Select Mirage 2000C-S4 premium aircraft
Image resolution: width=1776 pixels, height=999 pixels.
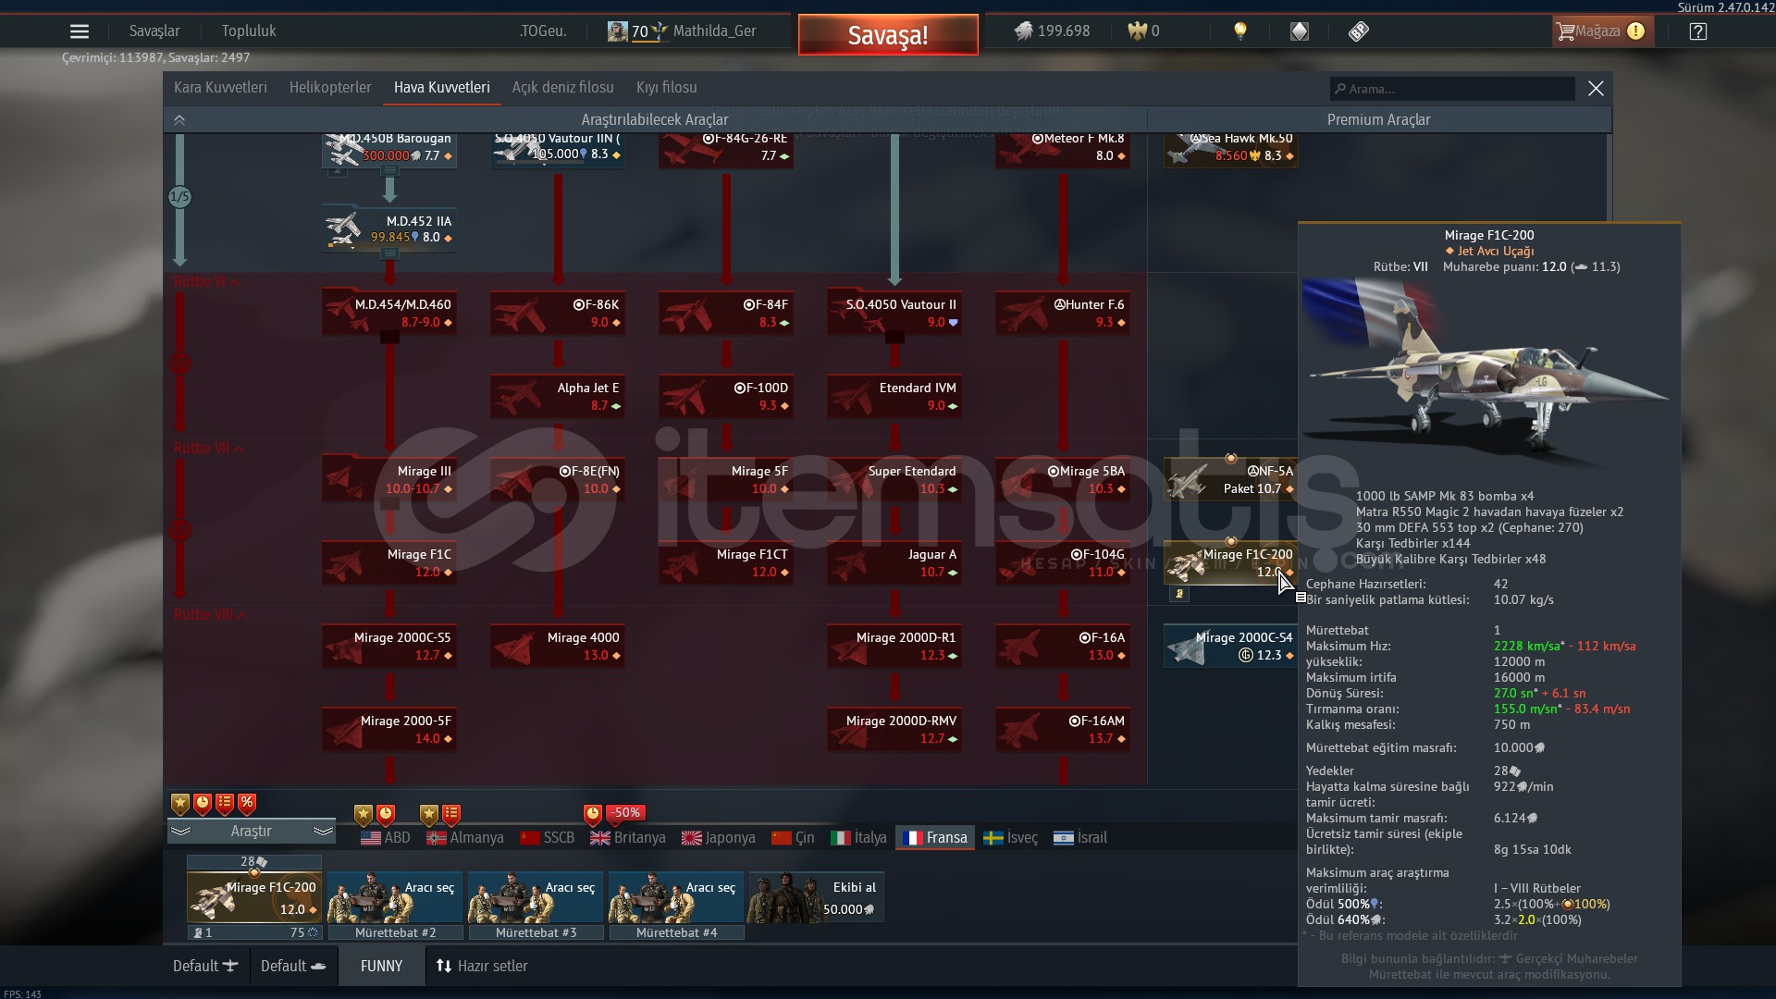click(1229, 646)
